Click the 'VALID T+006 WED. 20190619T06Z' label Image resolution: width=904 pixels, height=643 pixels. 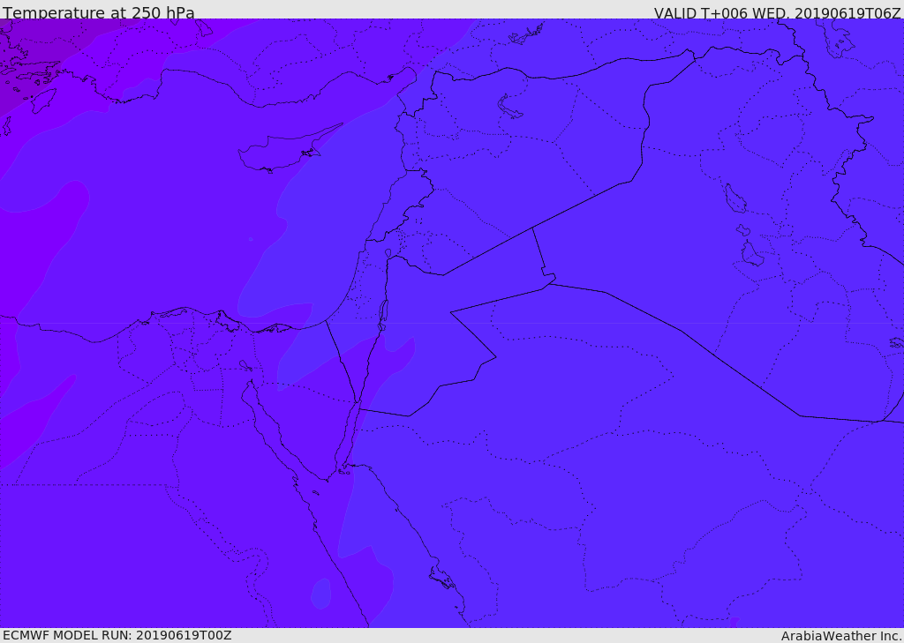(777, 12)
